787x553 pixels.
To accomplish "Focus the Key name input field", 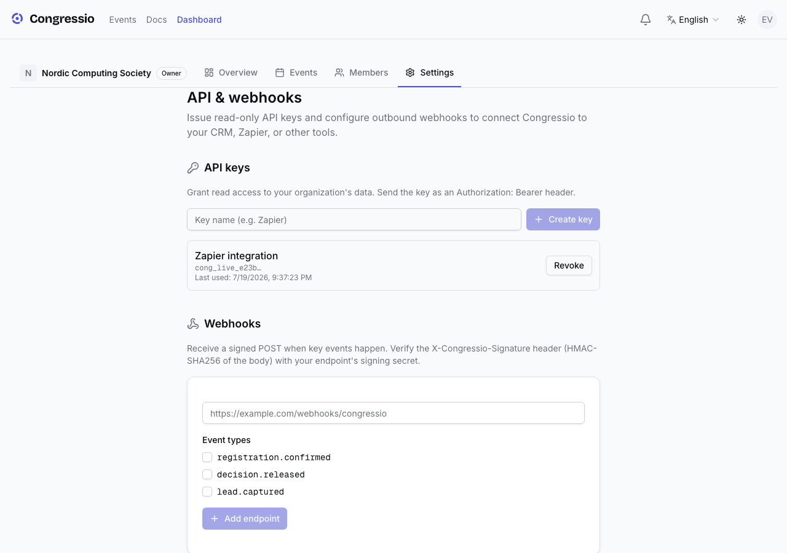I will tap(354, 219).
